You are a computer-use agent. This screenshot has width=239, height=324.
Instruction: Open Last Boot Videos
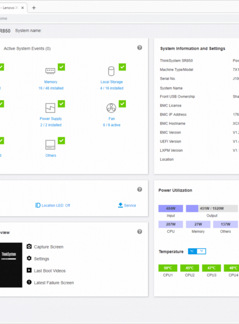[50, 271]
